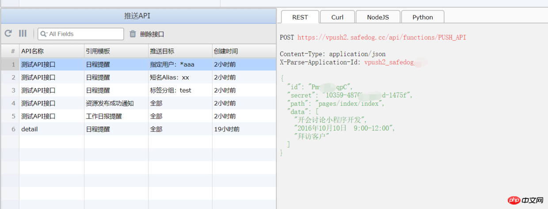The width and height of the screenshot is (548, 209).
Task: Switch to the REST tab
Action: [x=300, y=17]
